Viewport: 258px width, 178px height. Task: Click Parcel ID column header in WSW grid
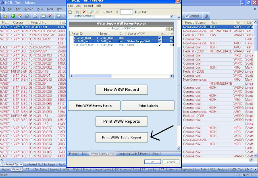click(x=82, y=34)
